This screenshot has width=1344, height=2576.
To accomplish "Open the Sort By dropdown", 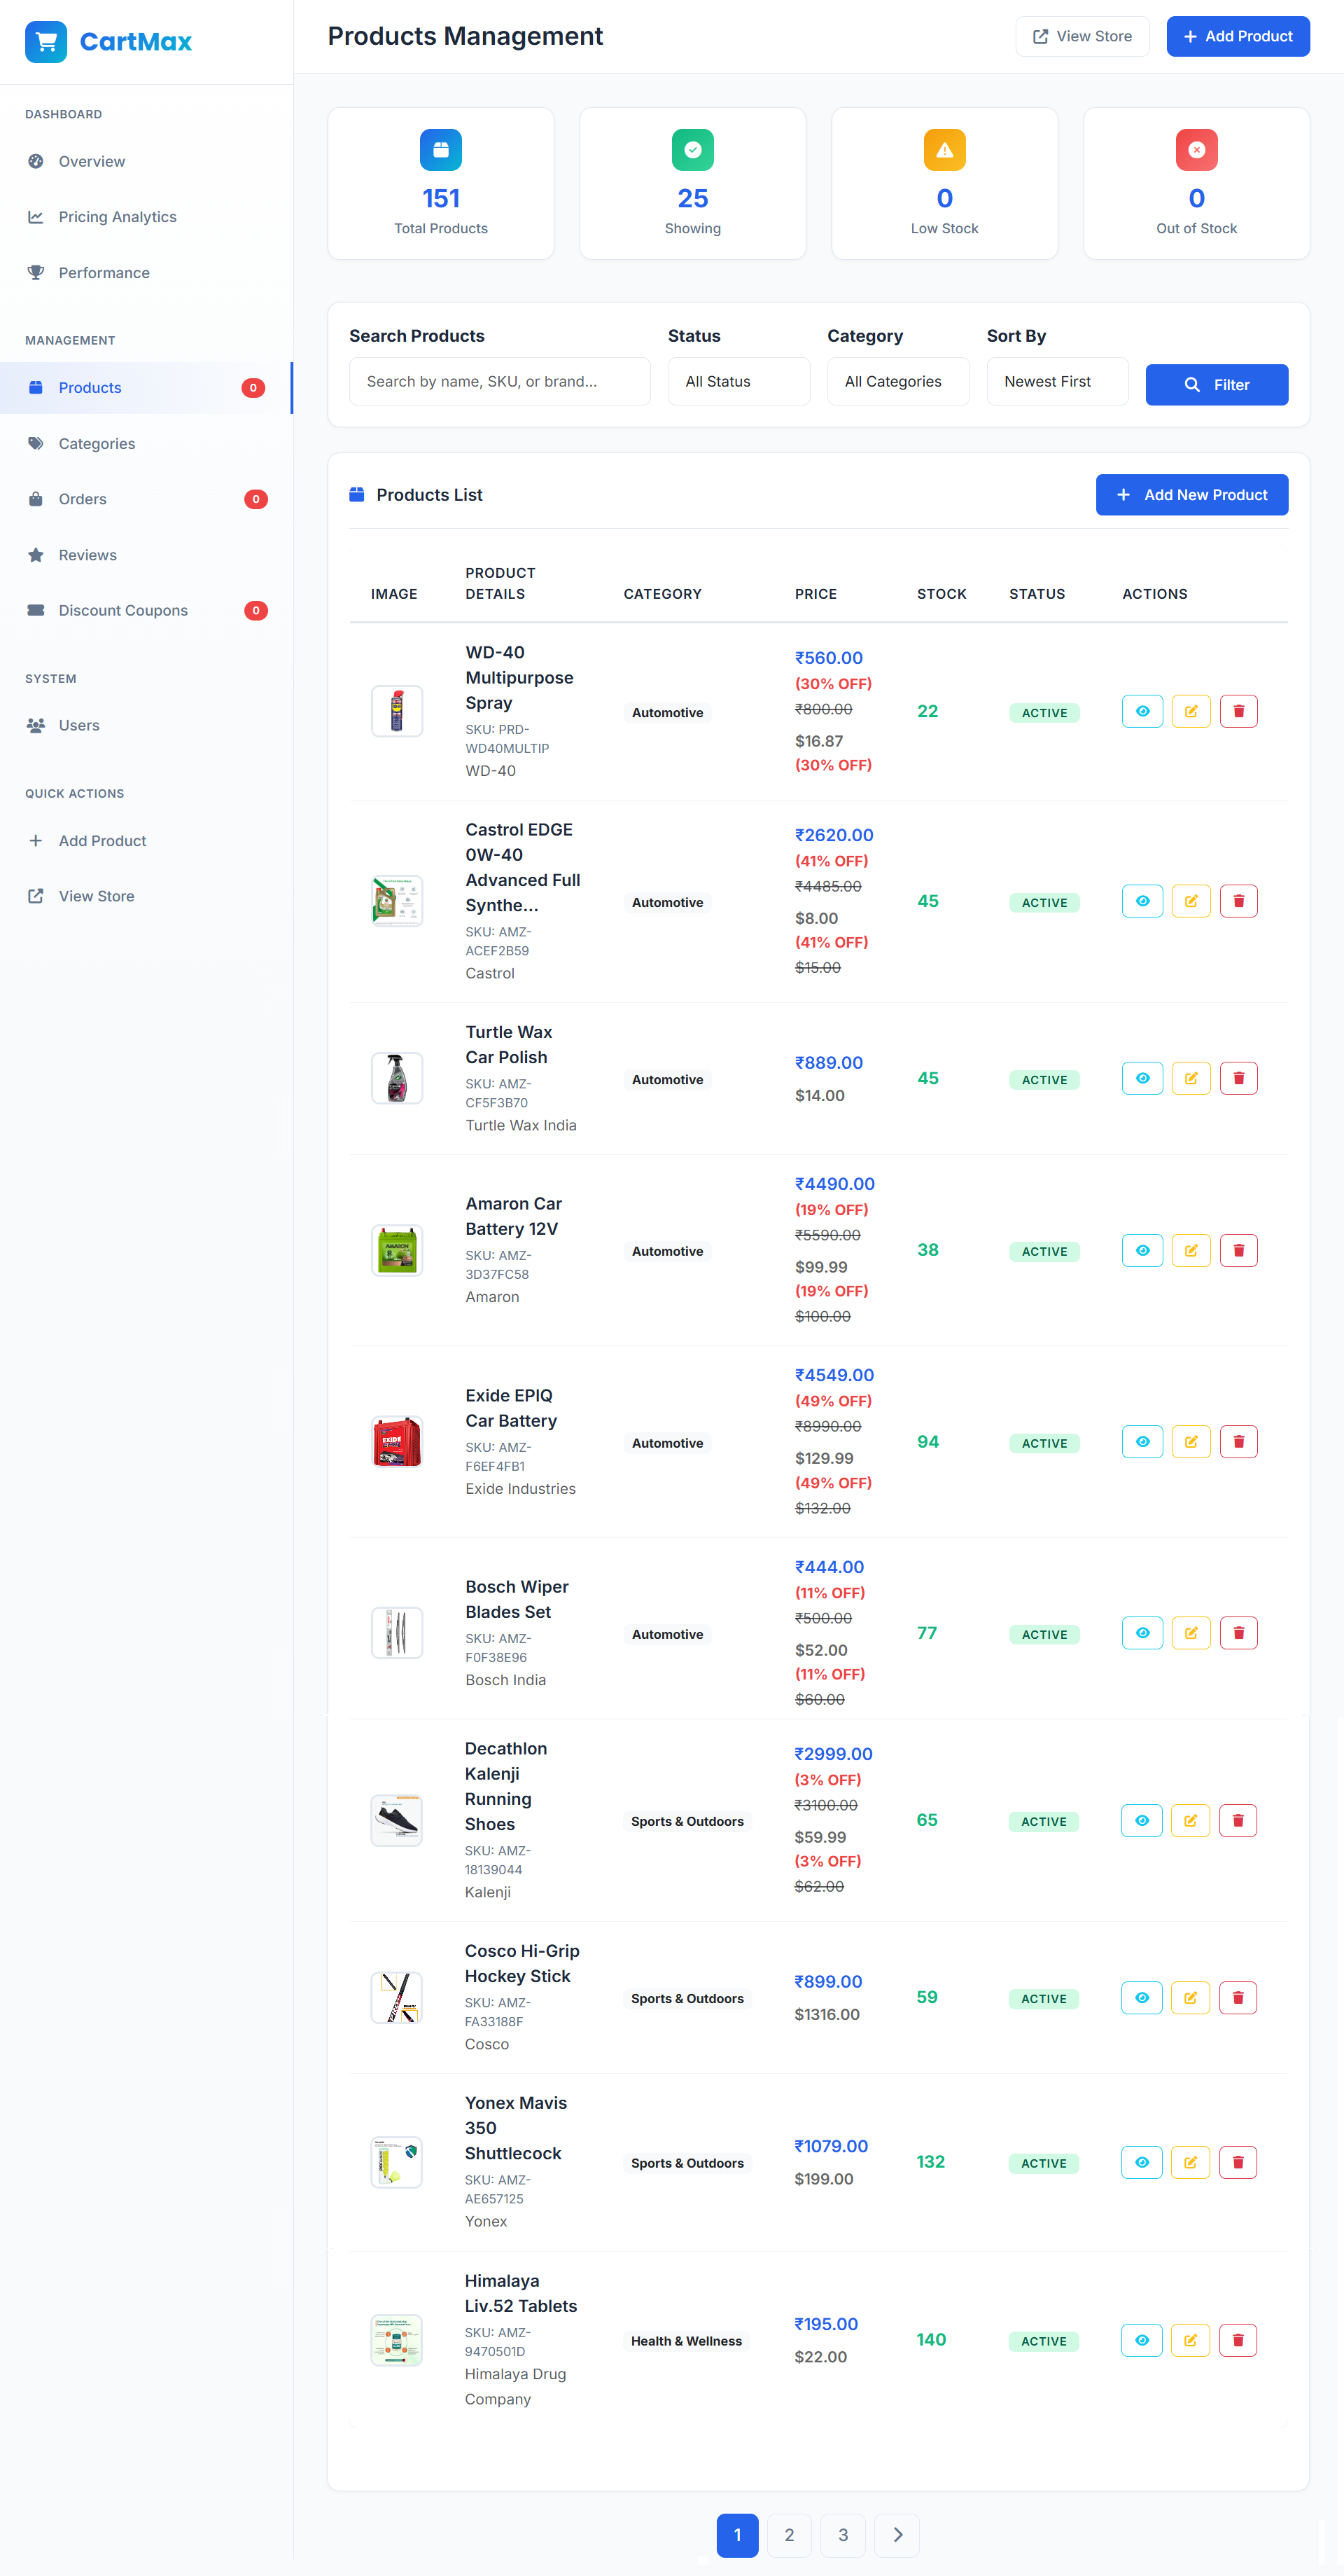I will point(1057,381).
